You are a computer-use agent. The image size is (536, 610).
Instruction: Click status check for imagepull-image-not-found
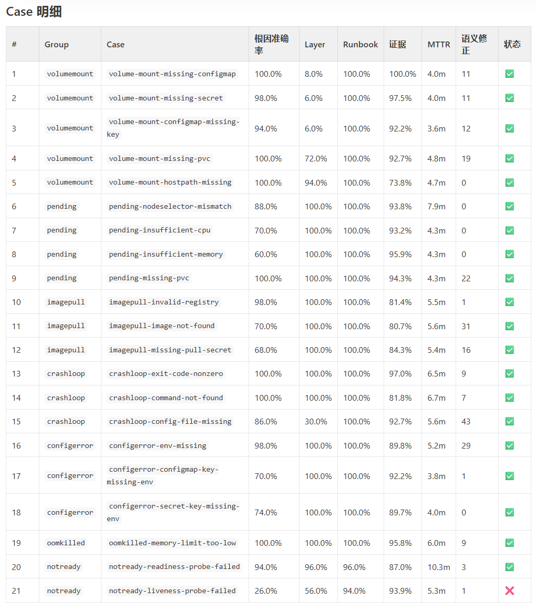[x=510, y=326]
